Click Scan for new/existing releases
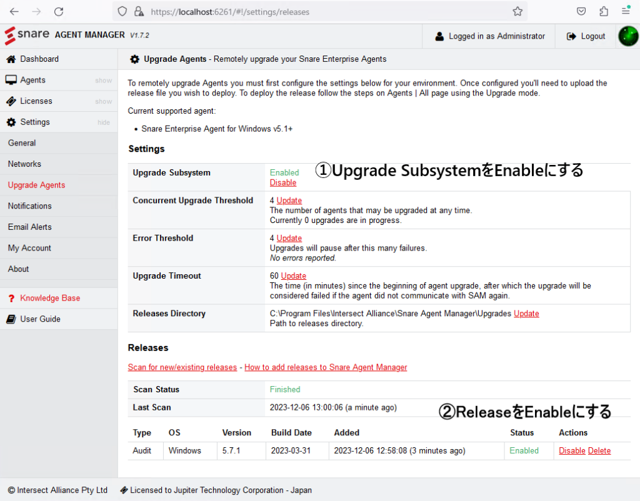 182,367
